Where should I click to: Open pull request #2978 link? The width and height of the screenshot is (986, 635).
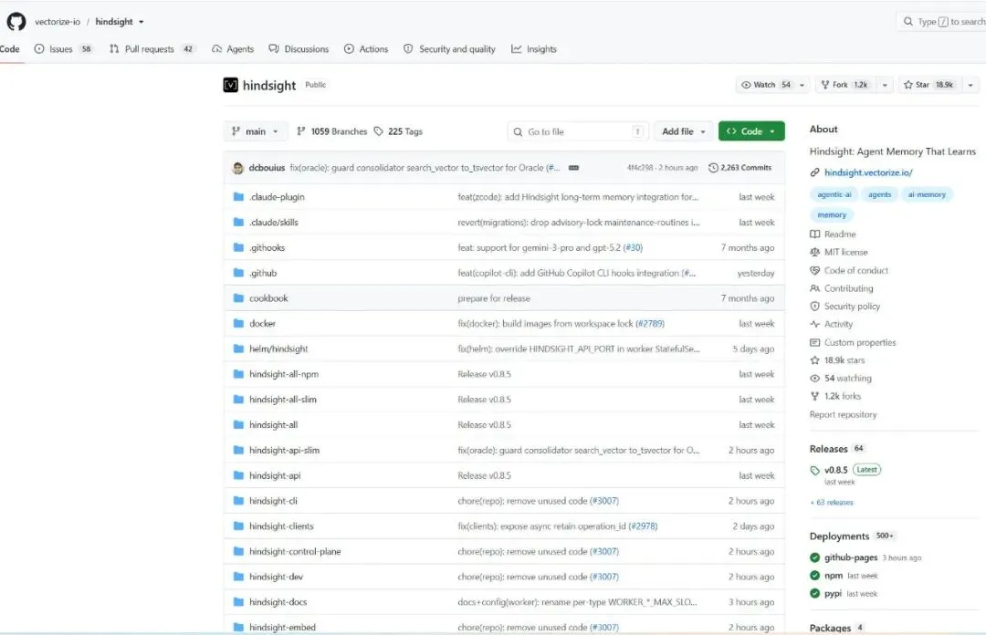click(643, 526)
